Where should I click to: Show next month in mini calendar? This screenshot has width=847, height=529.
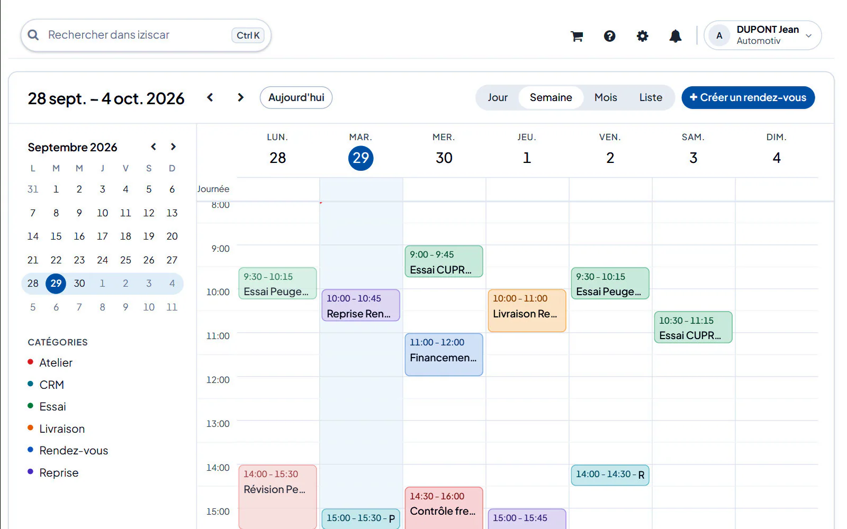click(173, 147)
